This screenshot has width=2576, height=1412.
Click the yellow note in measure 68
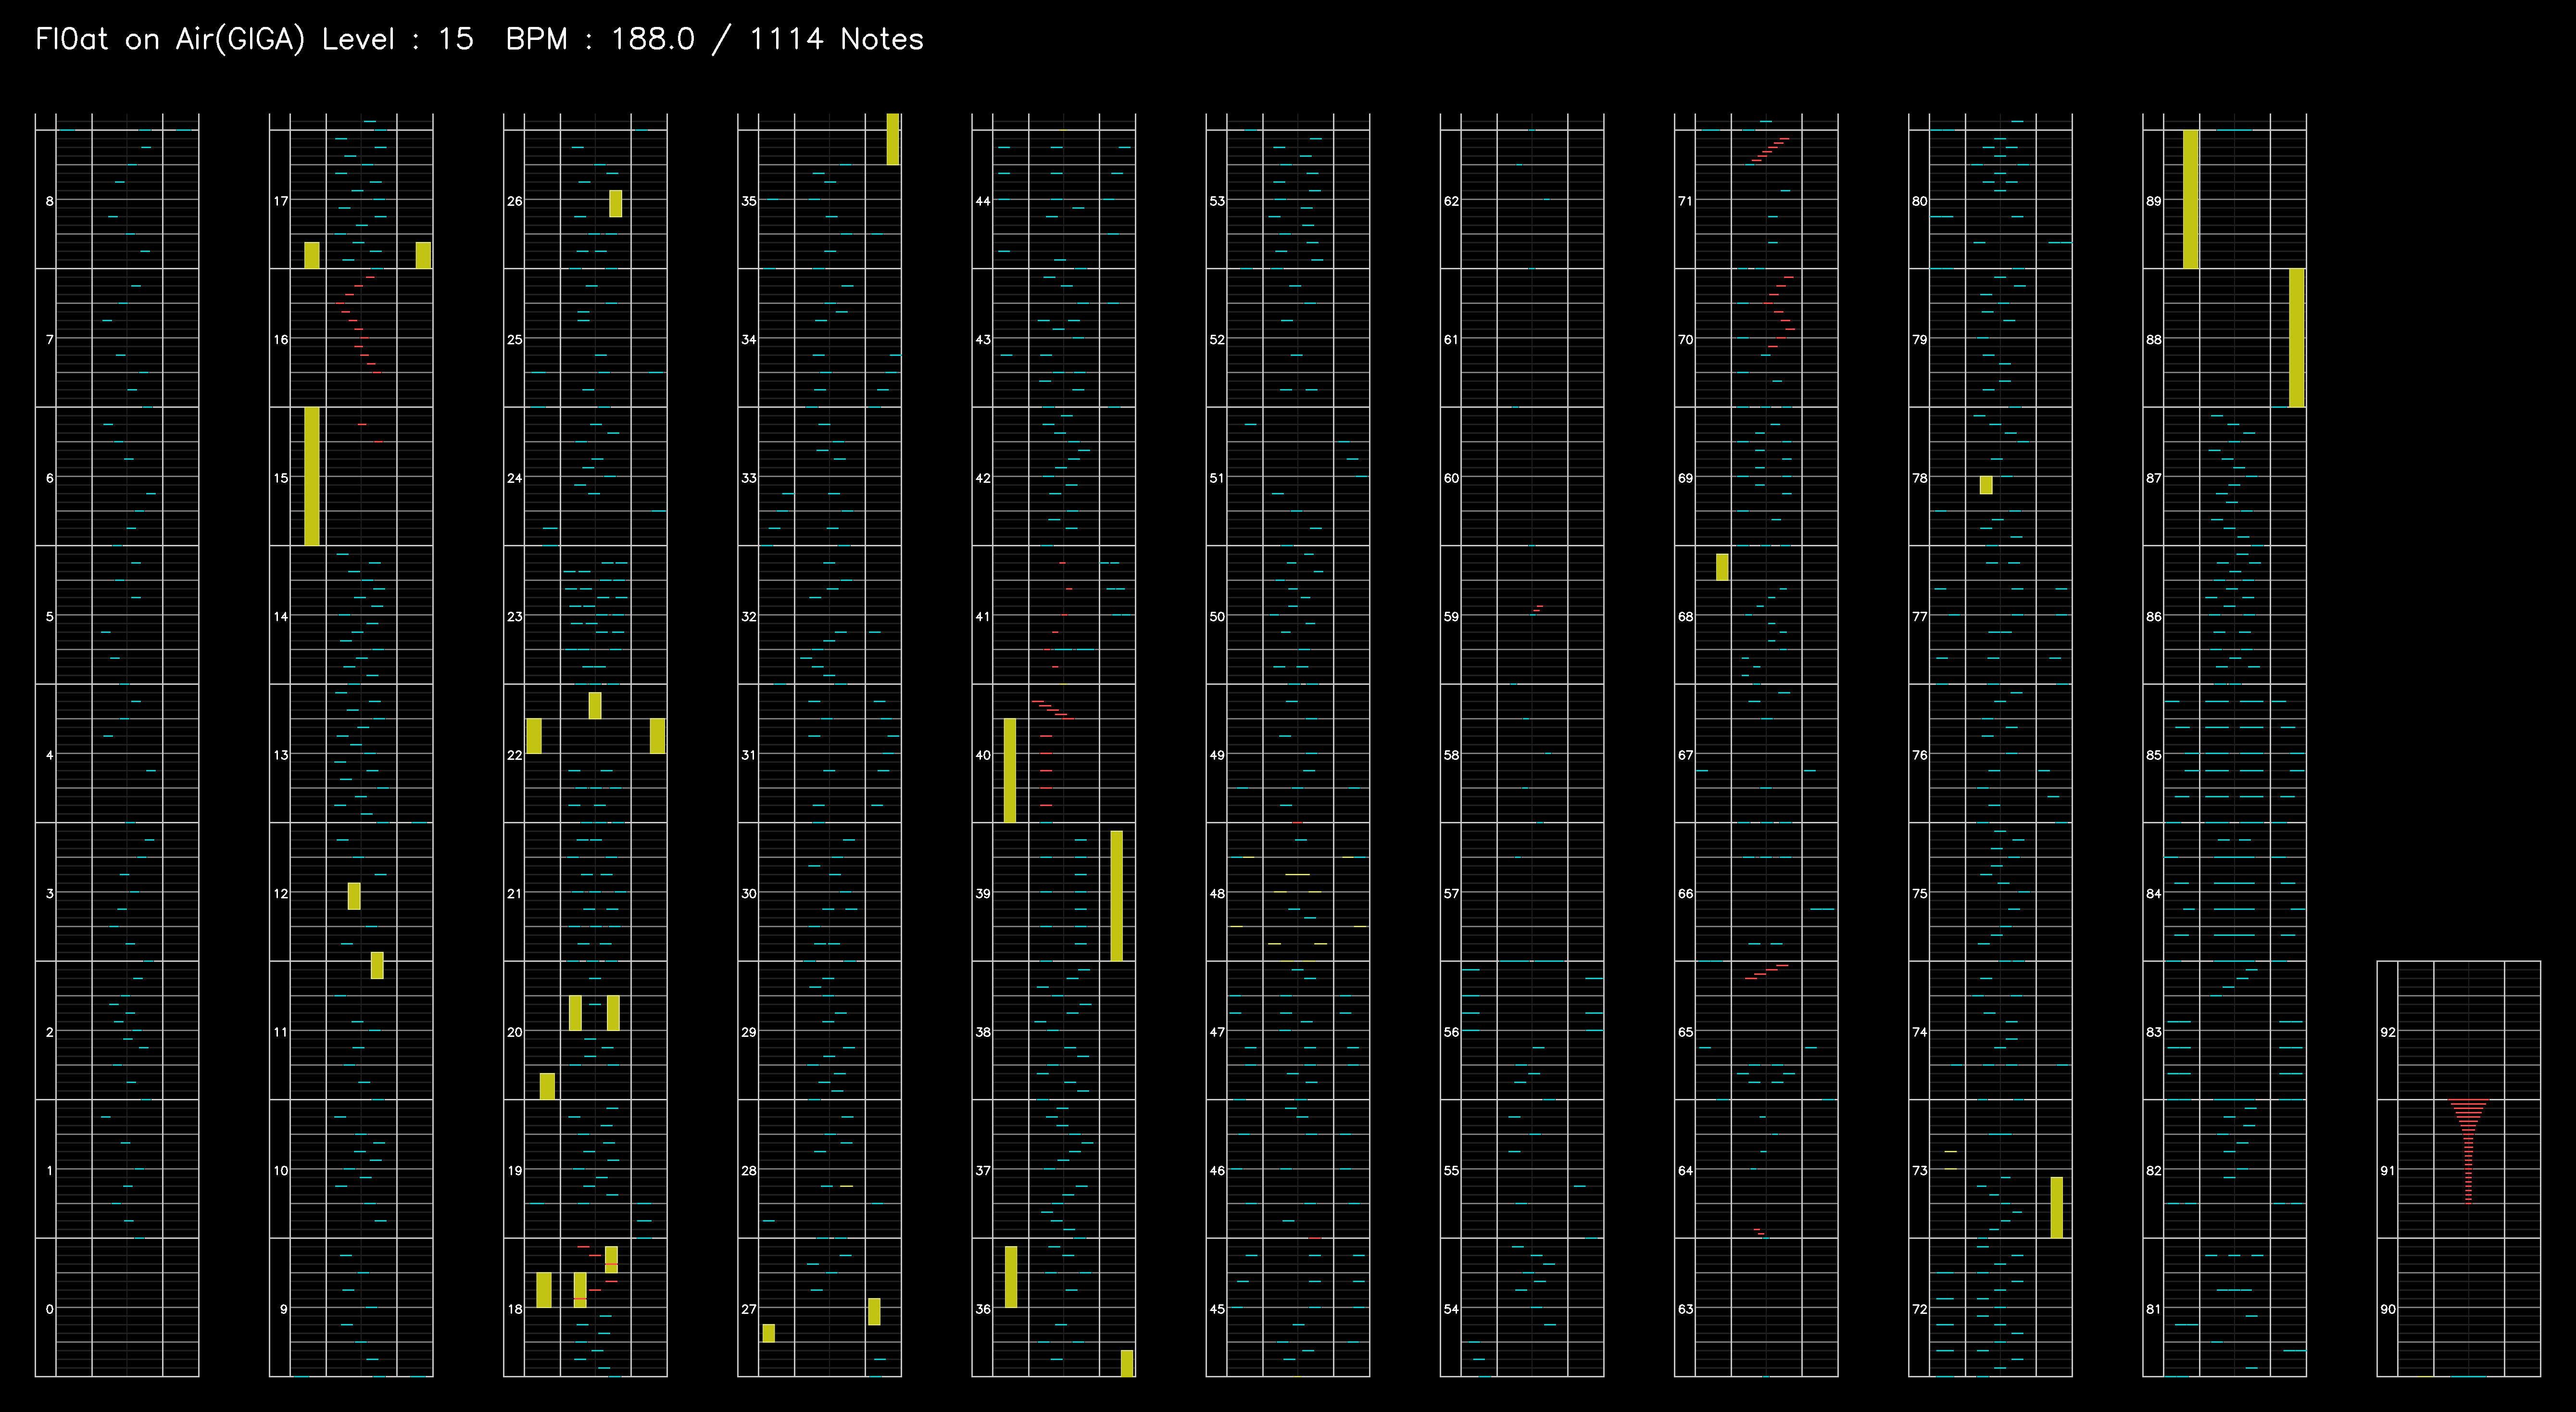pyautogui.click(x=1722, y=567)
